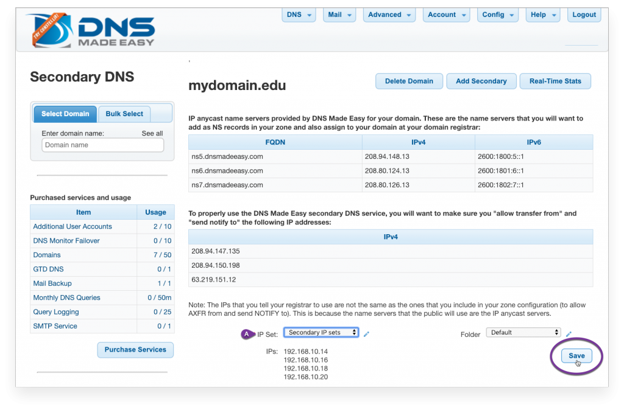This screenshot has width=624, height=410.
Task: Open the Monthly DNS Queries link
Action: click(x=66, y=297)
